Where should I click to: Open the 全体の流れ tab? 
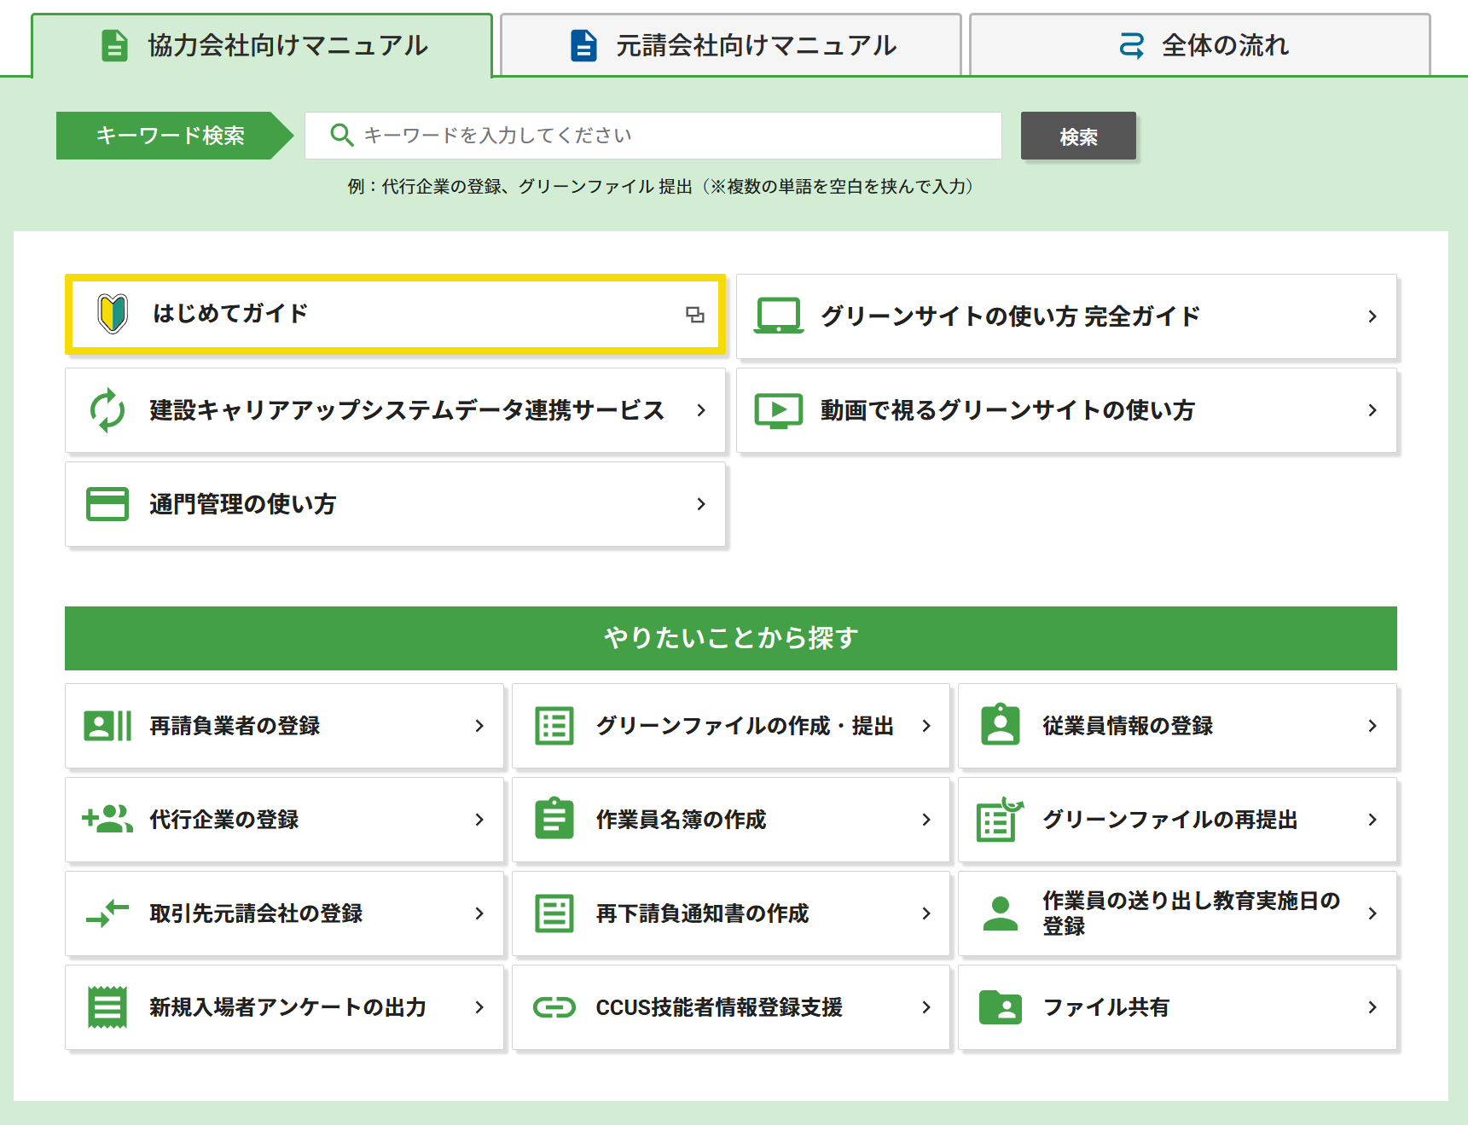[1200, 46]
